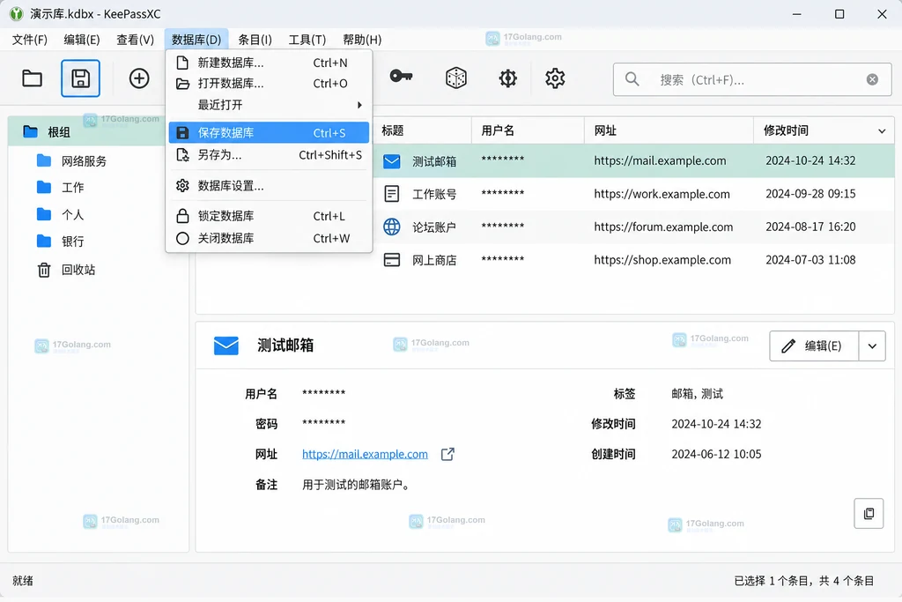Select the 网上商店 entry title
This screenshot has width=902, height=602.
click(x=434, y=260)
